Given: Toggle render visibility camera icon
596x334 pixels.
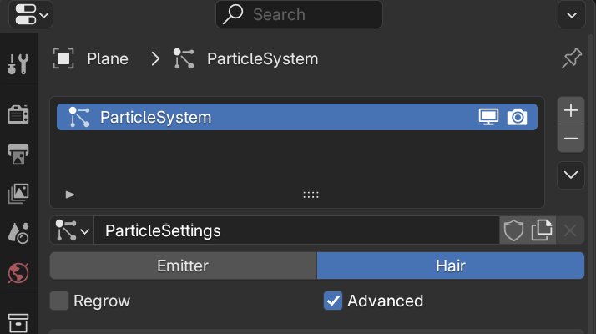Looking at the screenshot, I should pos(517,117).
